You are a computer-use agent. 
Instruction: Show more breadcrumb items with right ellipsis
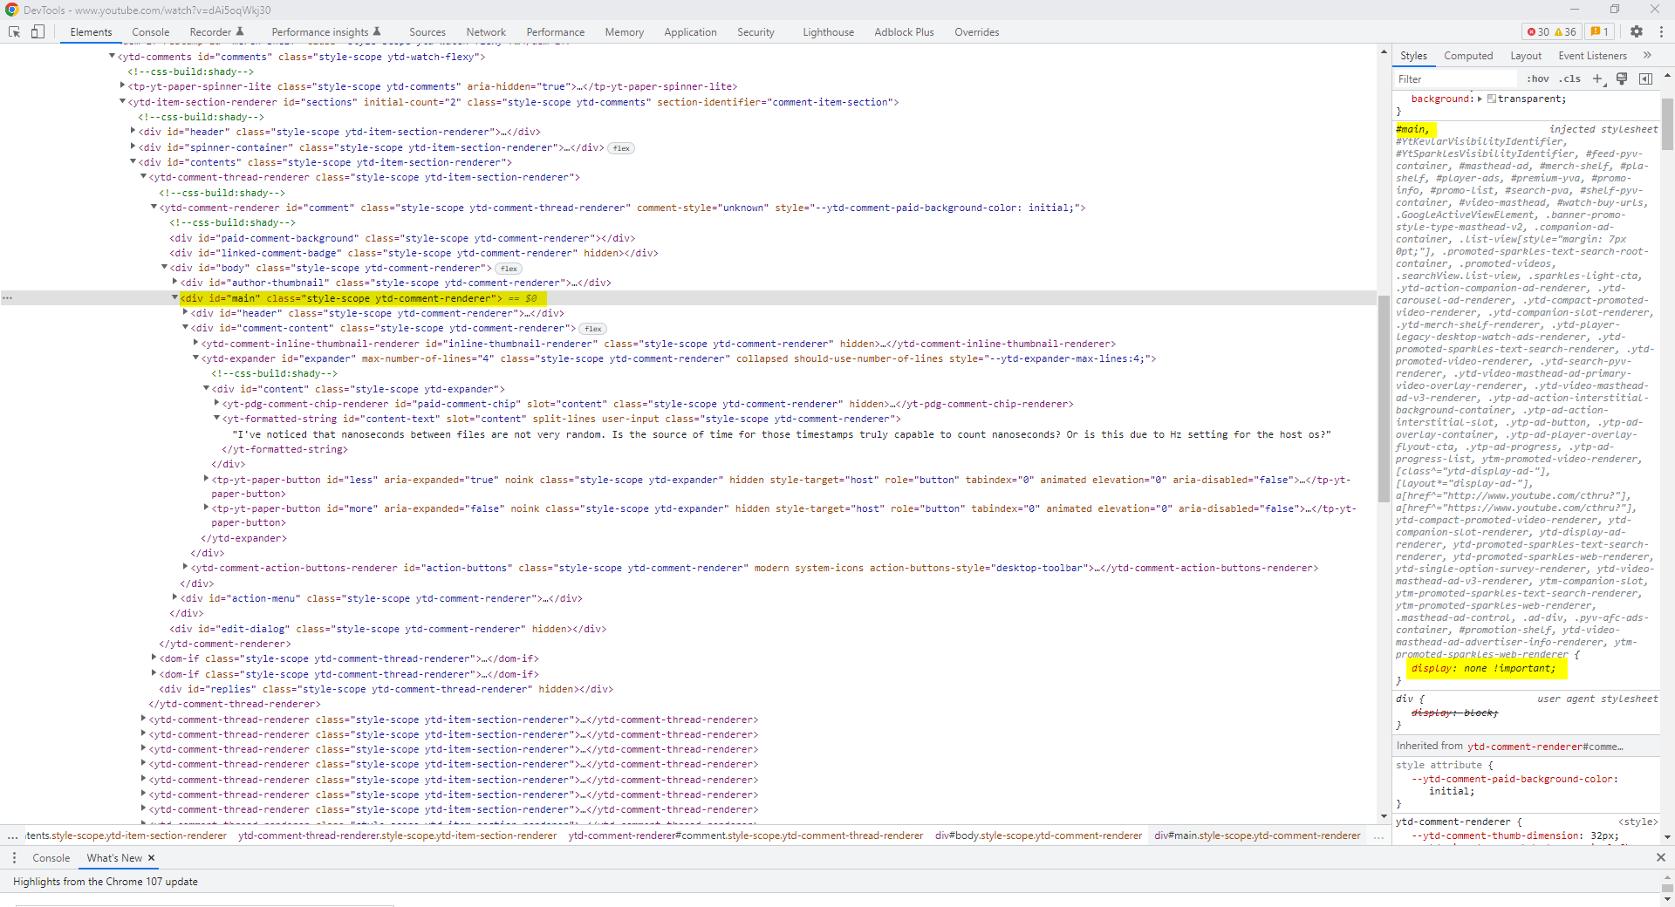click(x=1378, y=835)
